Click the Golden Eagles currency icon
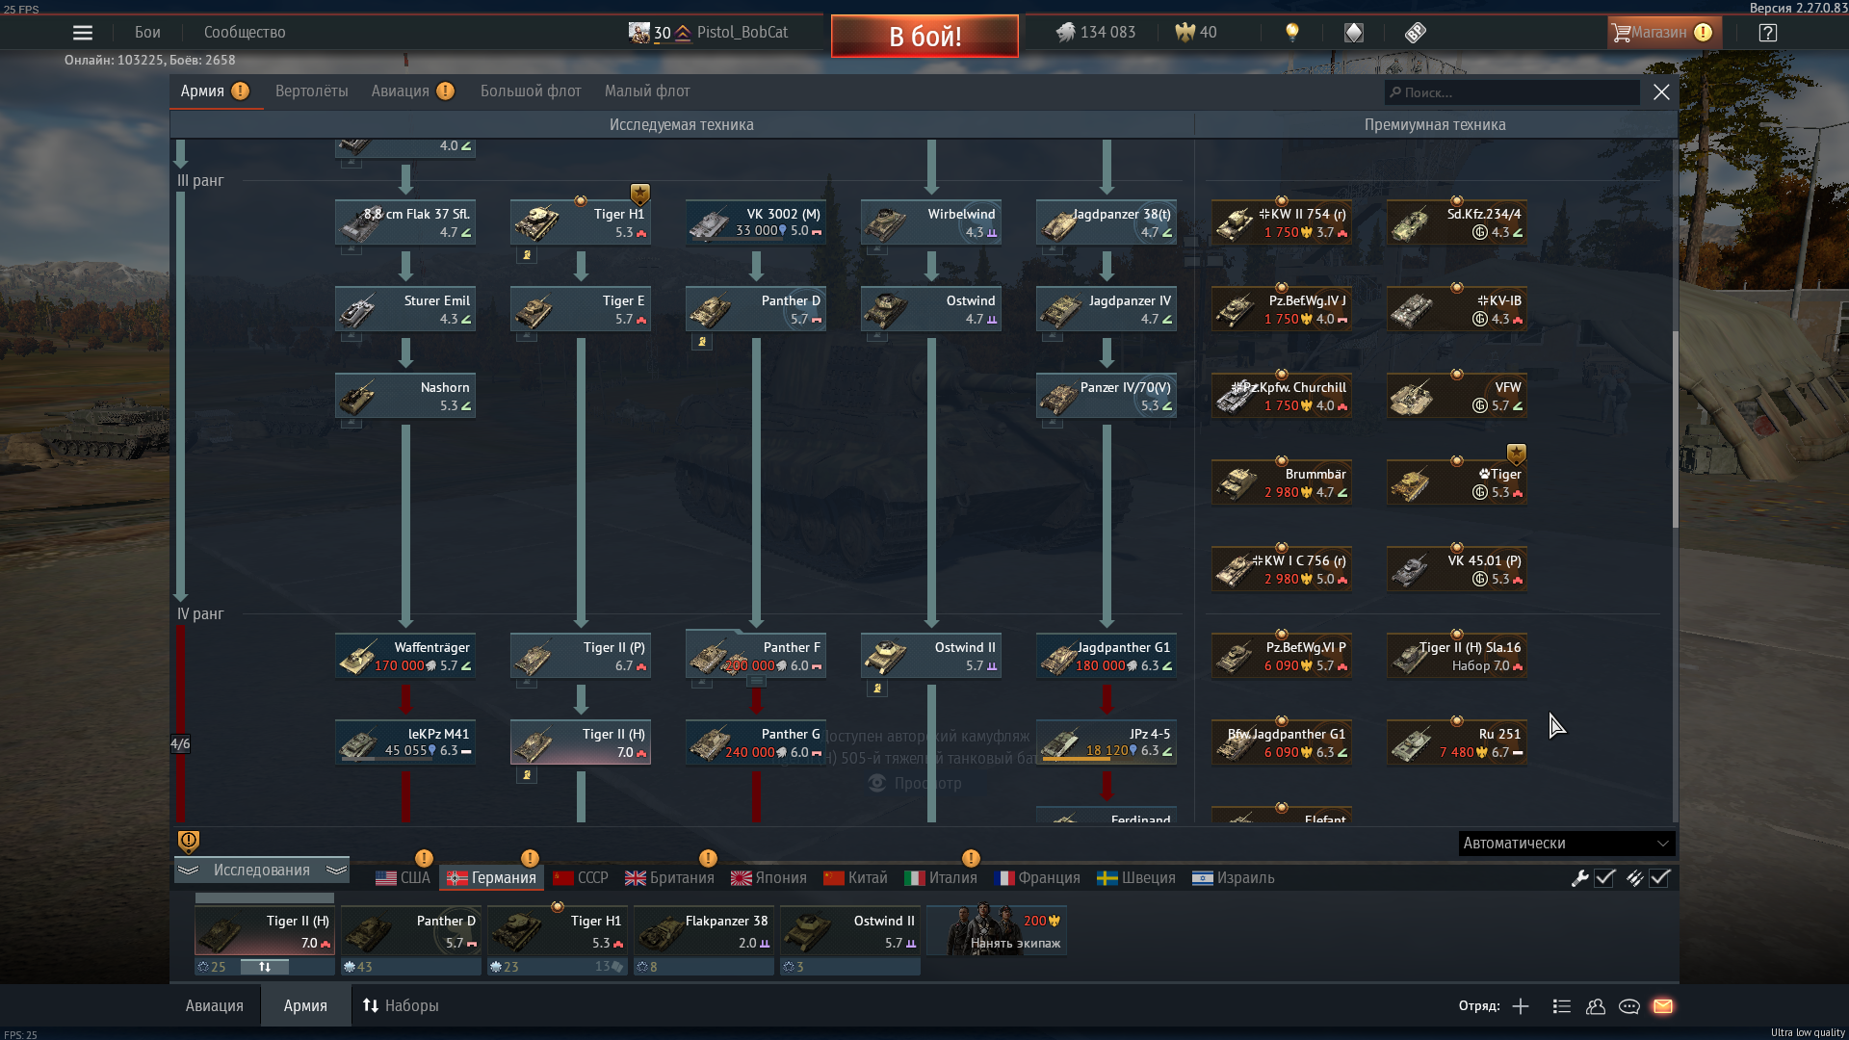Screen dimensions: 1849x1040 pos(1185,33)
